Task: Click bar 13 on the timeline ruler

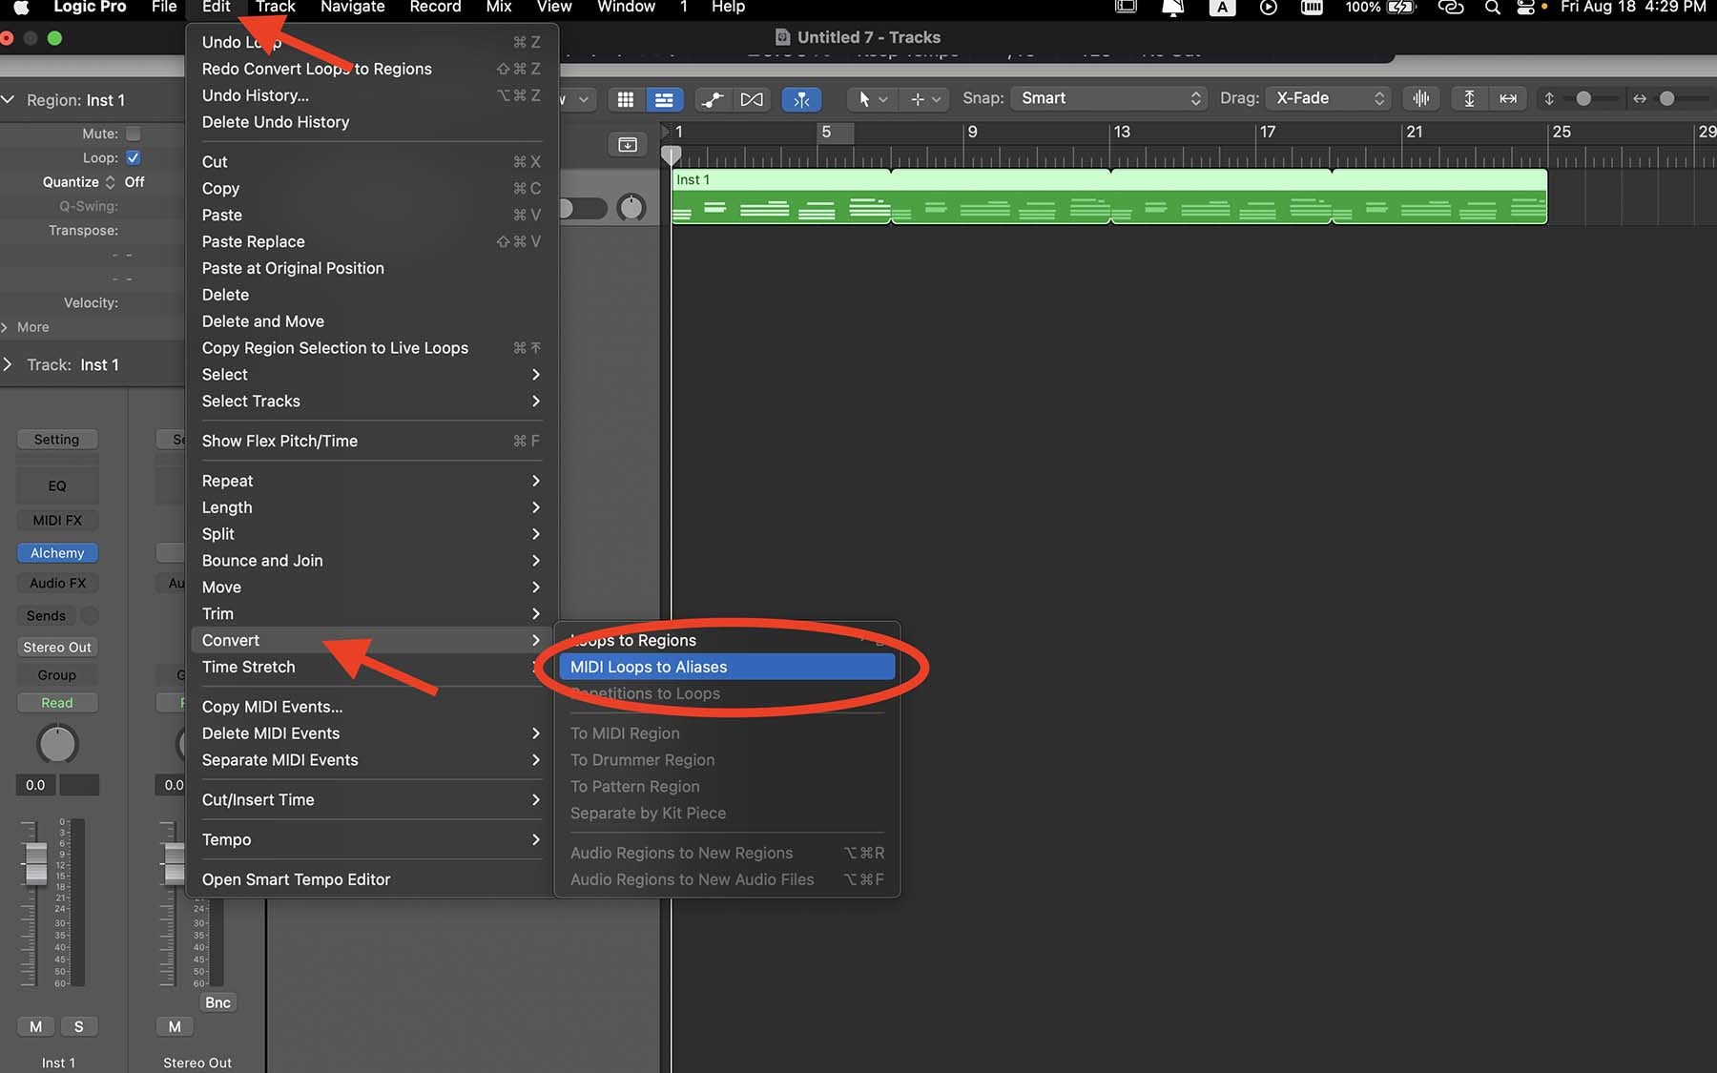Action: (x=1121, y=132)
